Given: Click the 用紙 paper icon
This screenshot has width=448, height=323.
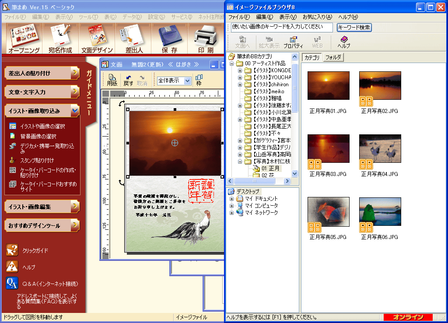Looking at the screenshot, I should (112, 80).
